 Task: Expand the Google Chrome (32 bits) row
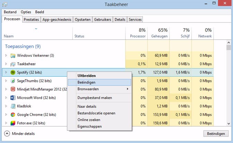6,114
